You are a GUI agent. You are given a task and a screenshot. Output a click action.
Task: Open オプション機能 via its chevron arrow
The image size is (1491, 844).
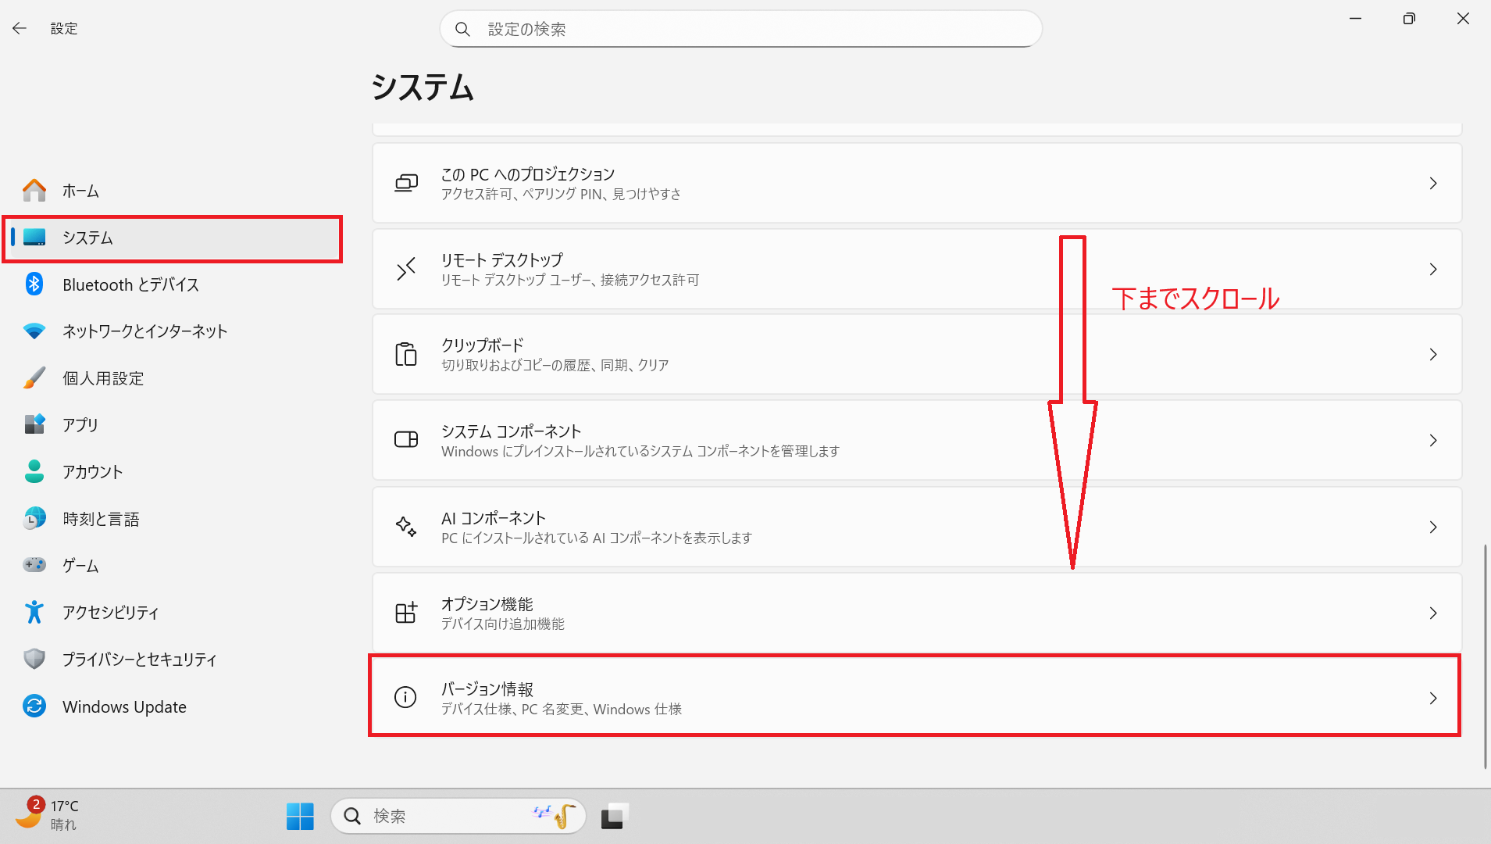tap(1433, 613)
